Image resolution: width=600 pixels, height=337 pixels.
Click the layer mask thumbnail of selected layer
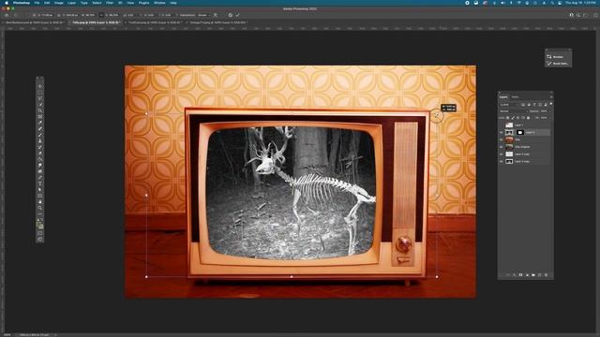519,132
